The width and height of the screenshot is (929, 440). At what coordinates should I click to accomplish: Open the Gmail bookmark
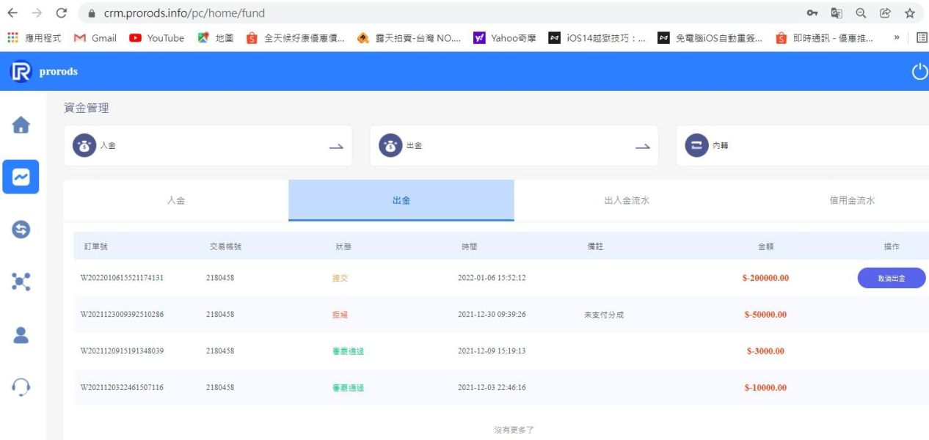click(95, 38)
